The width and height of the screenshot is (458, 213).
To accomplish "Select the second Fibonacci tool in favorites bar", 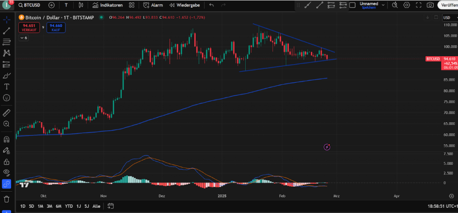I will (343, 4).
